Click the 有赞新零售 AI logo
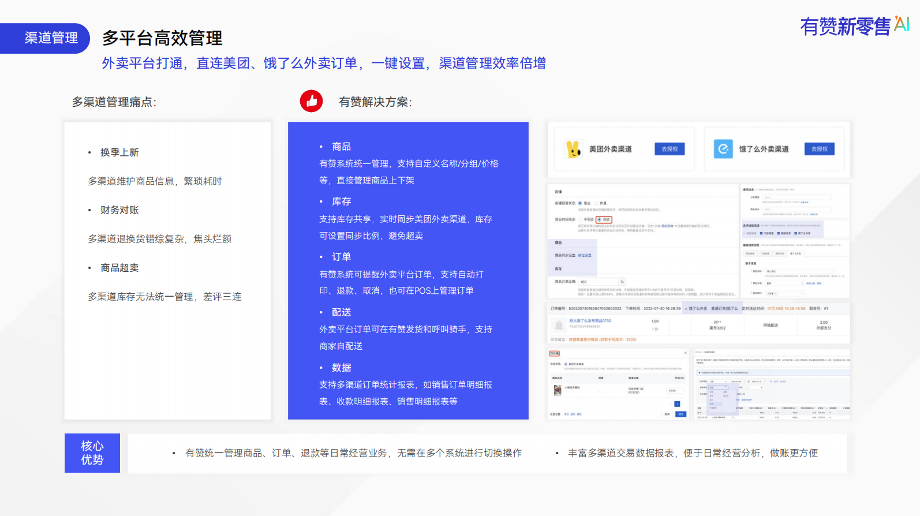 coord(854,26)
